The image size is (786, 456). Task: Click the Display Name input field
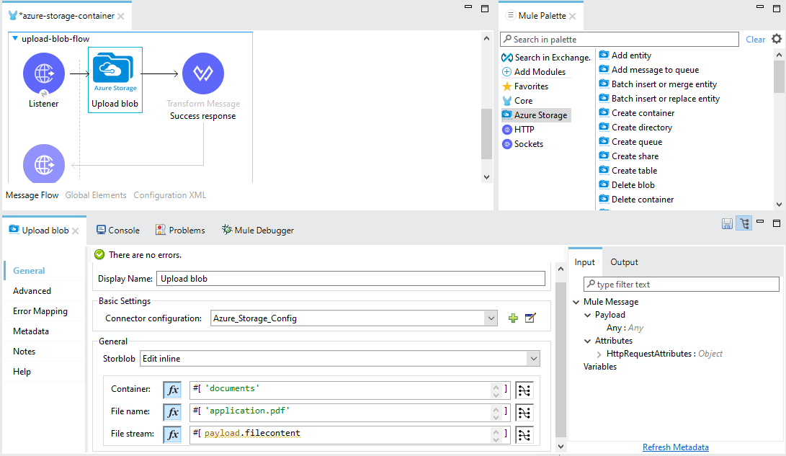(351, 279)
